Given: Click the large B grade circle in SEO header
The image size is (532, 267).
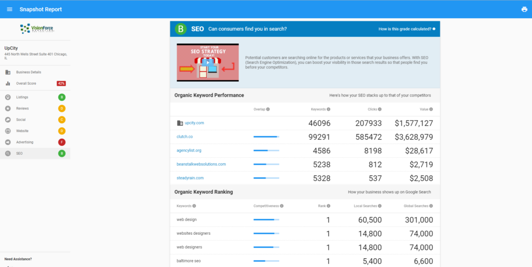Looking at the screenshot, I should coord(181,29).
